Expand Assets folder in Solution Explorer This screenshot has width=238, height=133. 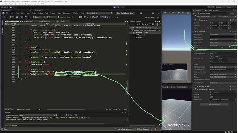pos(133,37)
